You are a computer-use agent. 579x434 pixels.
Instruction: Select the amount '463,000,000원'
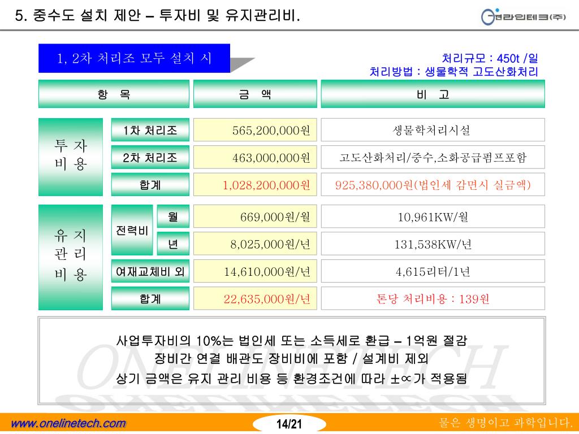pos(271,158)
